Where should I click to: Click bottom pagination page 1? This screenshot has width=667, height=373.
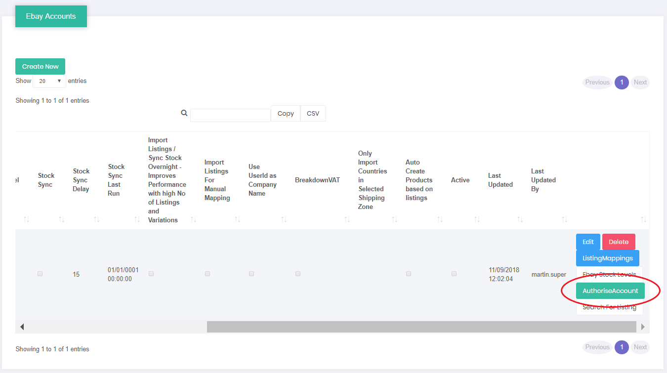622,347
